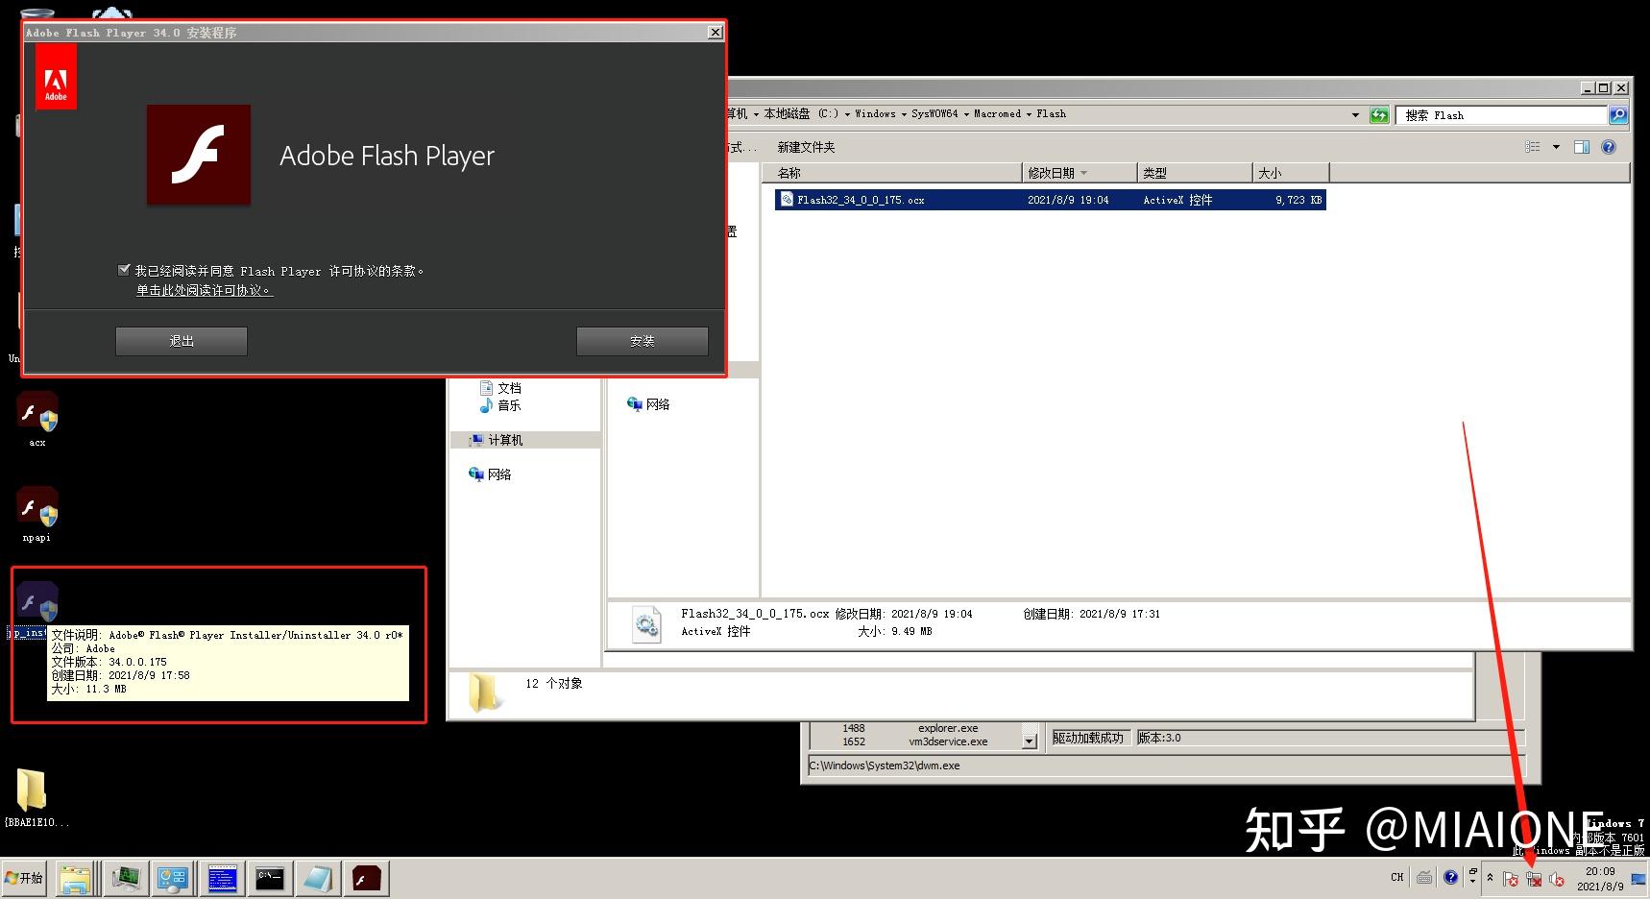Click the change view icon in Explorer

(1533, 147)
